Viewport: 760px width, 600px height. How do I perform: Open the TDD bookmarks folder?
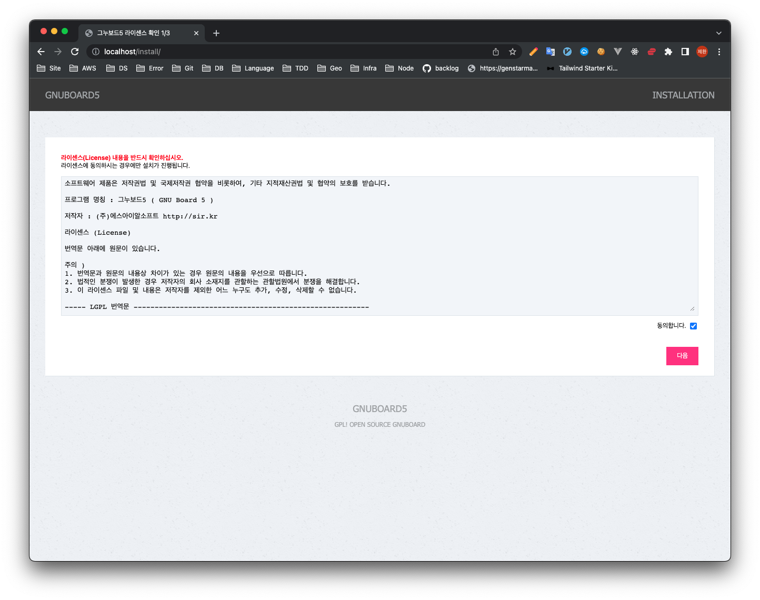[x=296, y=68]
